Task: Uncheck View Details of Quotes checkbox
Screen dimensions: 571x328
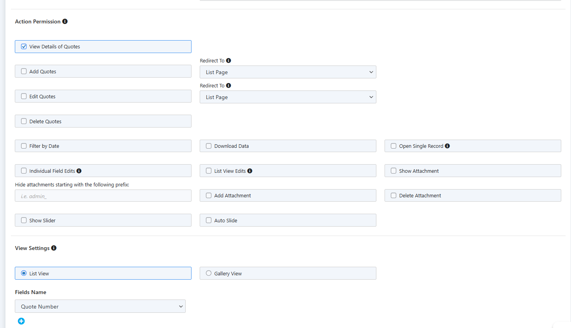Action: point(24,46)
